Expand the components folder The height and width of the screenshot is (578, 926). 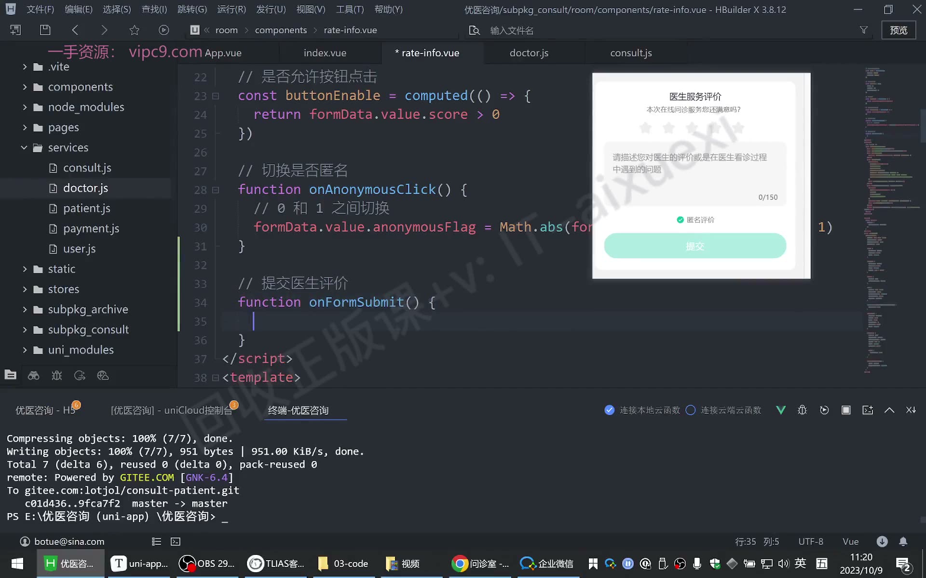point(25,87)
